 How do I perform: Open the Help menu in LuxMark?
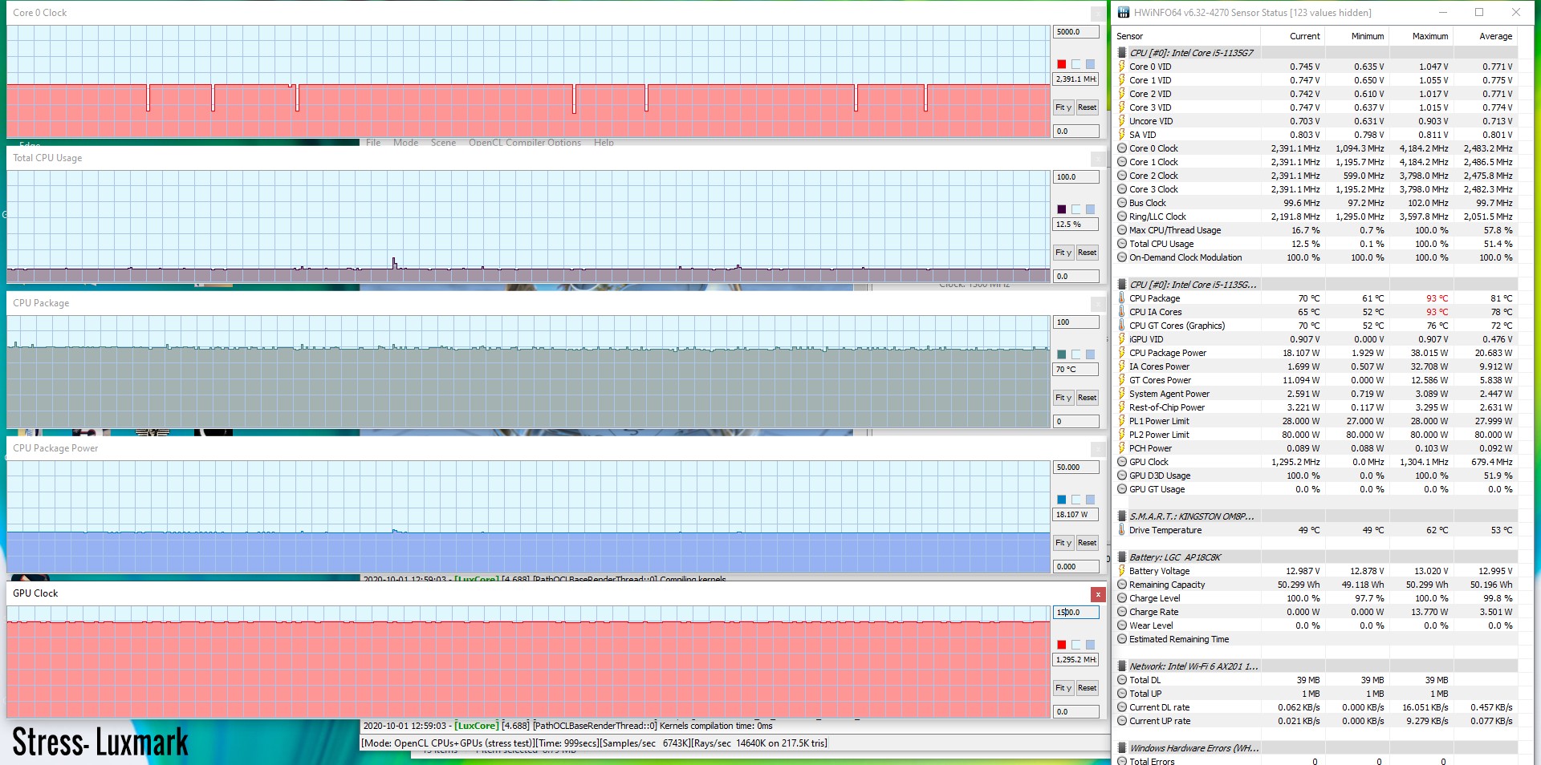point(604,143)
